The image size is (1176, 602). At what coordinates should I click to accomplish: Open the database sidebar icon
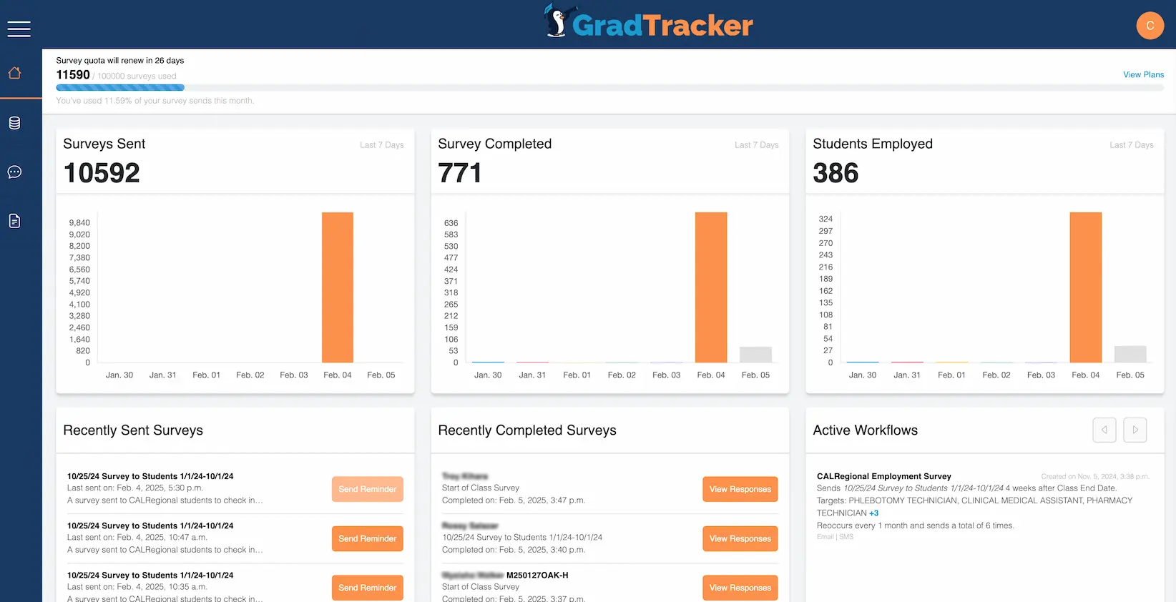[x=14, y=123]
